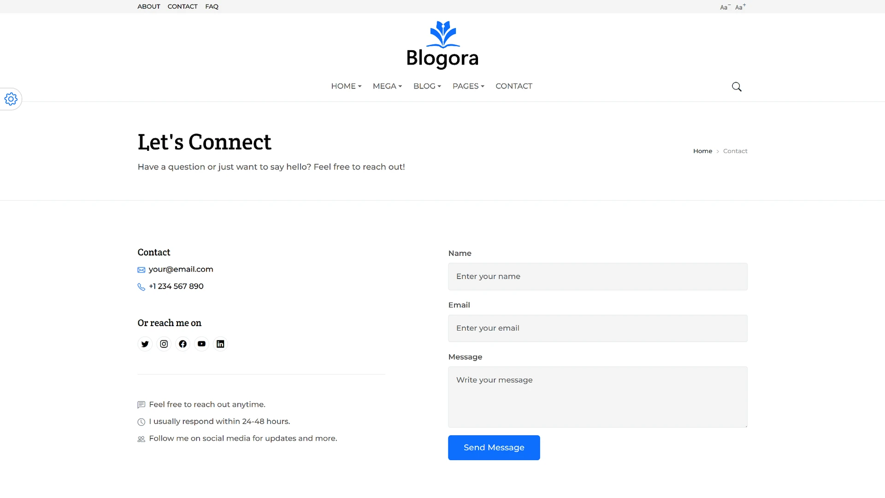This screenshot has height=498, width=885.
Task: Decrease font size with Aa- control
Action: pyautogui.click(x=725, y=7)
